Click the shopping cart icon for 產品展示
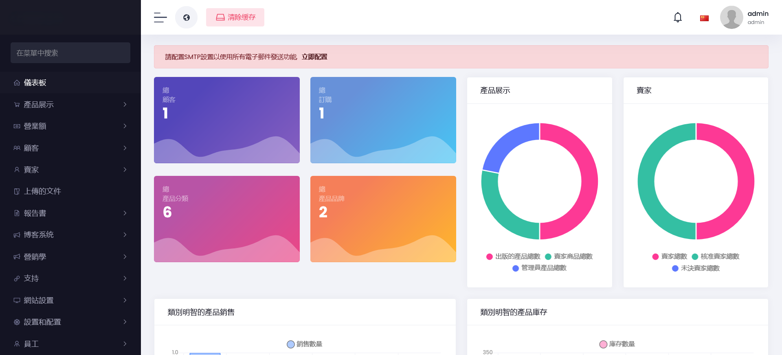Viewport: 782px width, 355px height. click(x=17, y=105)
